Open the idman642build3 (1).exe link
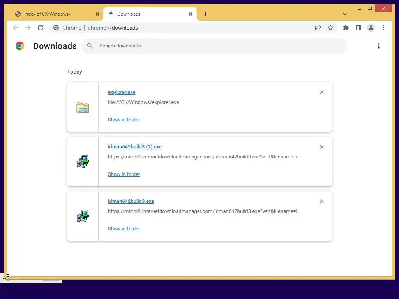Image resolution: width=399 pixels, height=299 pixels. click(x=134, y=147)
